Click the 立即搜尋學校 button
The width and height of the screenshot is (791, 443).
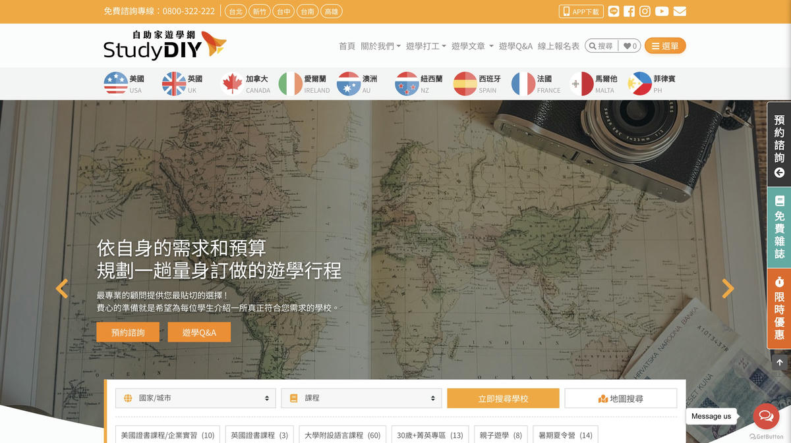(x=503, y=398)
